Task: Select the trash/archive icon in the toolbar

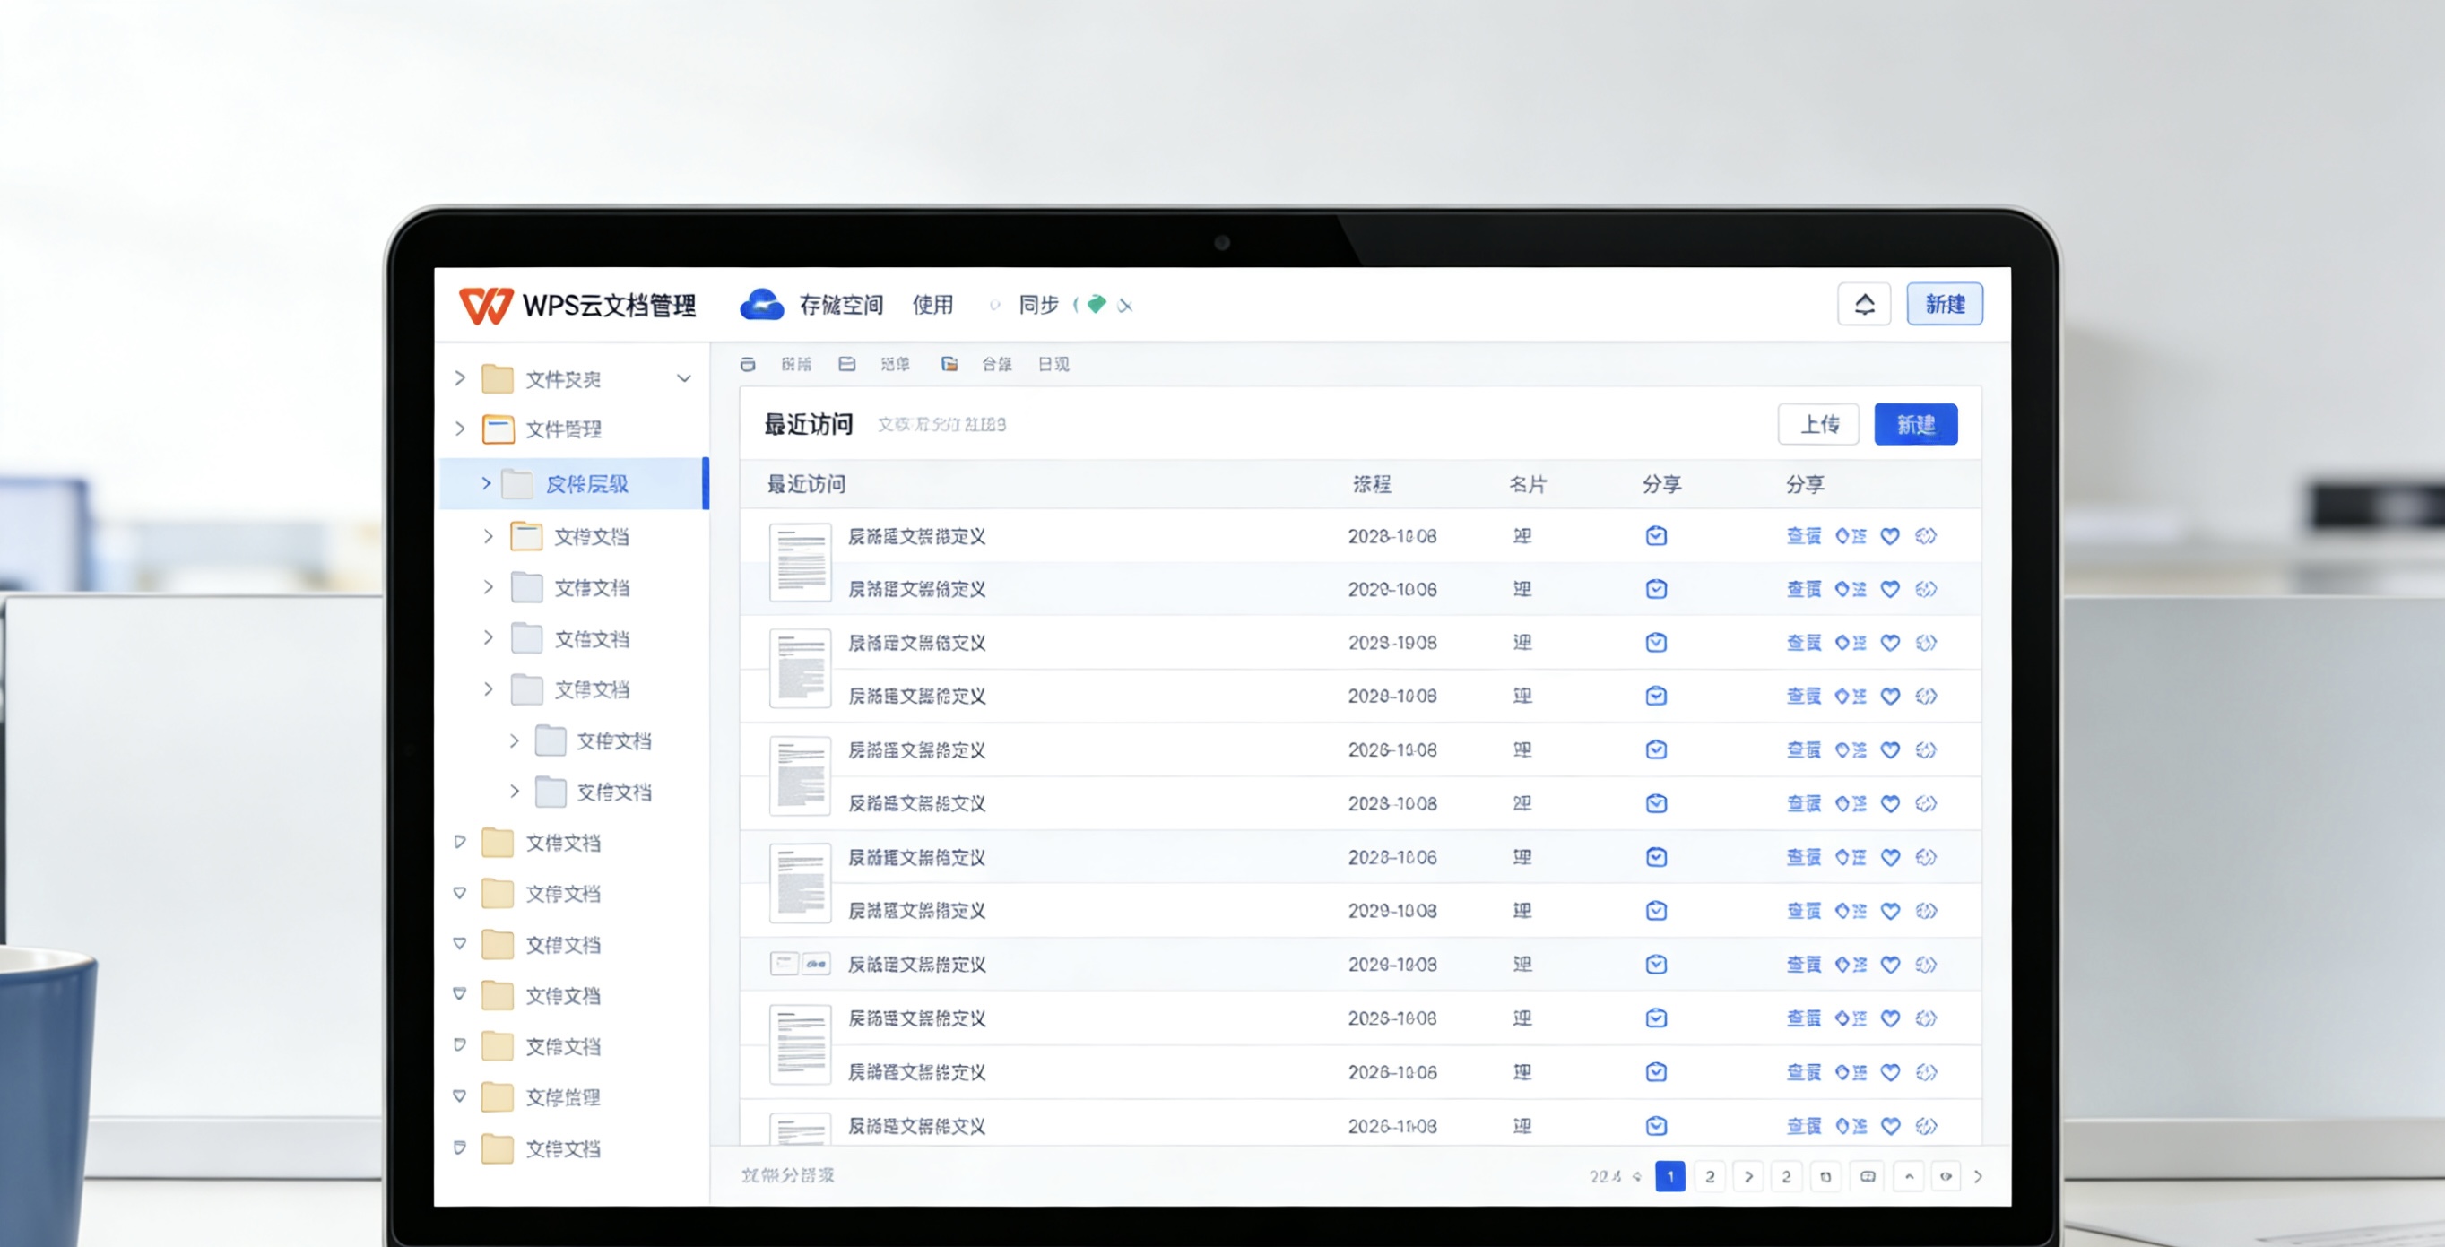Action: [748, 363]
